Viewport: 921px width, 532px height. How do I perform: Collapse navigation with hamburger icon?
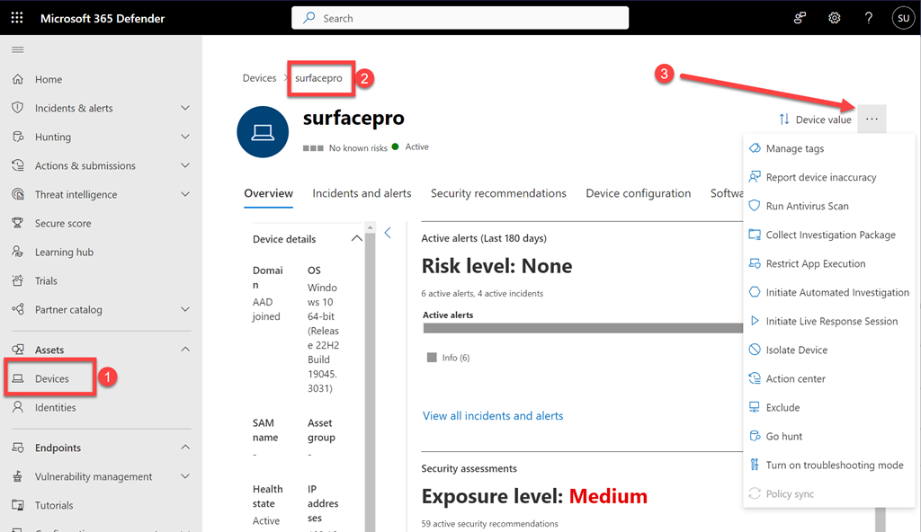tap(18, 49)
